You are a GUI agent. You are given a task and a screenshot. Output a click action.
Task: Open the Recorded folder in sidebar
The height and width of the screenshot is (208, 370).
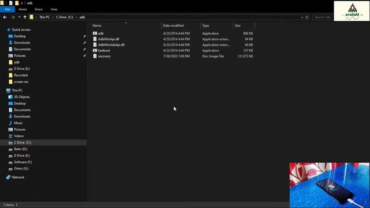click(21, 75)
